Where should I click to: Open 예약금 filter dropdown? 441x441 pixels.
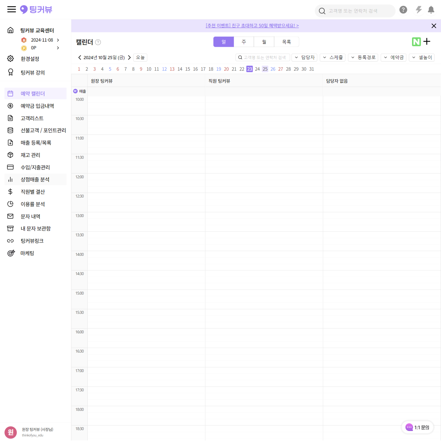pos(393,57)
